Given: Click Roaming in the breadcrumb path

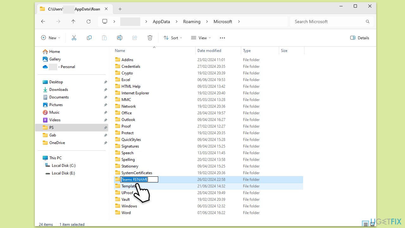Looking at the screenshot, I should click(x=192, y=22).
